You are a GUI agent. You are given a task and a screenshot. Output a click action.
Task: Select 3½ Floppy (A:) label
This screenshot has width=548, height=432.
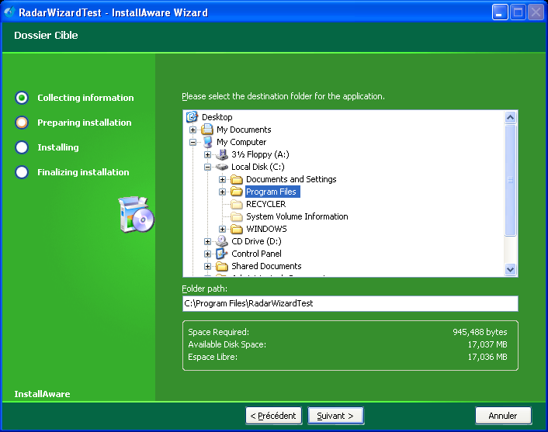[260, 154]
